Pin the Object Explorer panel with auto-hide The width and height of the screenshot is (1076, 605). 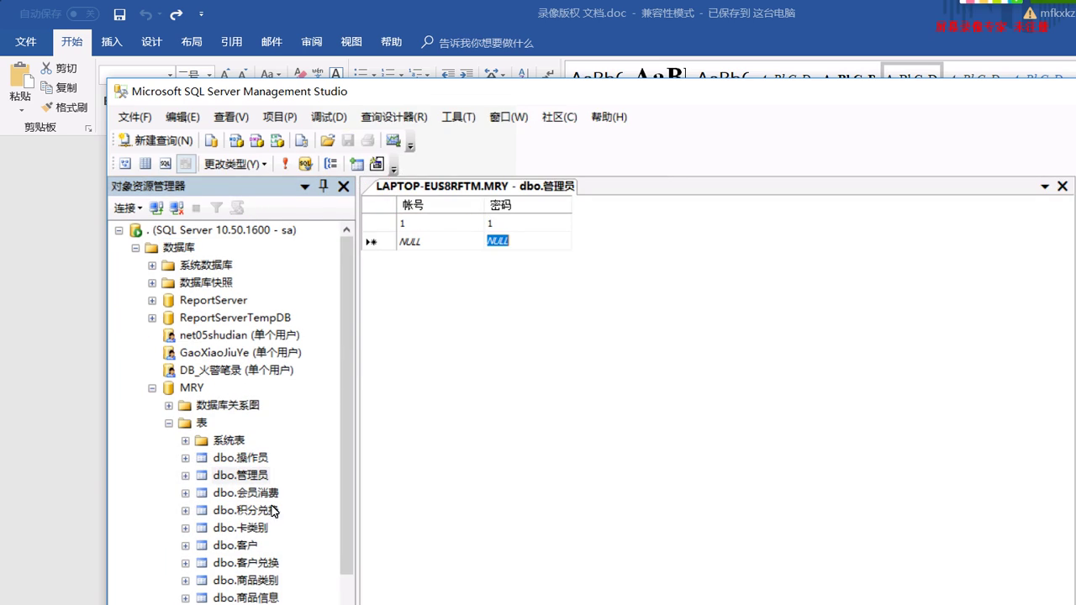(324, 186)
